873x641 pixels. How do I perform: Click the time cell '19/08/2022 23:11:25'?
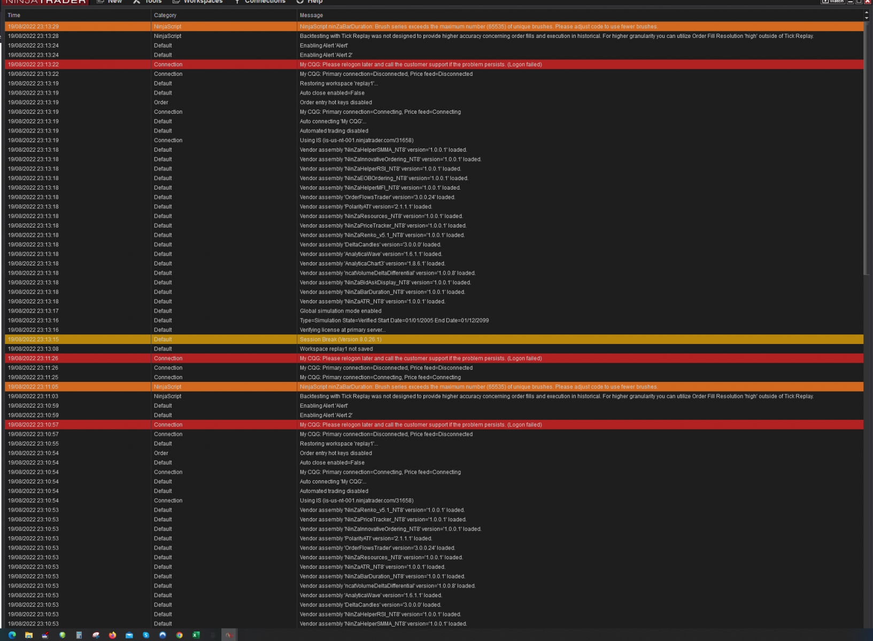pyautogui.click(x=33, y=378)
